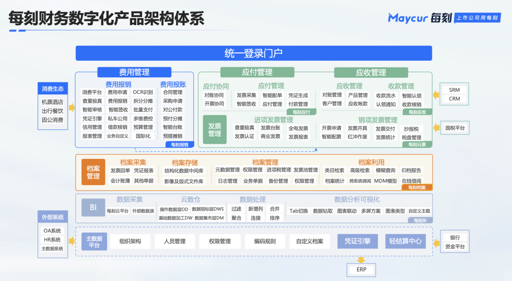Click the ERP box
The width and height of the screenshot is (512, 281).
[x=361, y=270]
